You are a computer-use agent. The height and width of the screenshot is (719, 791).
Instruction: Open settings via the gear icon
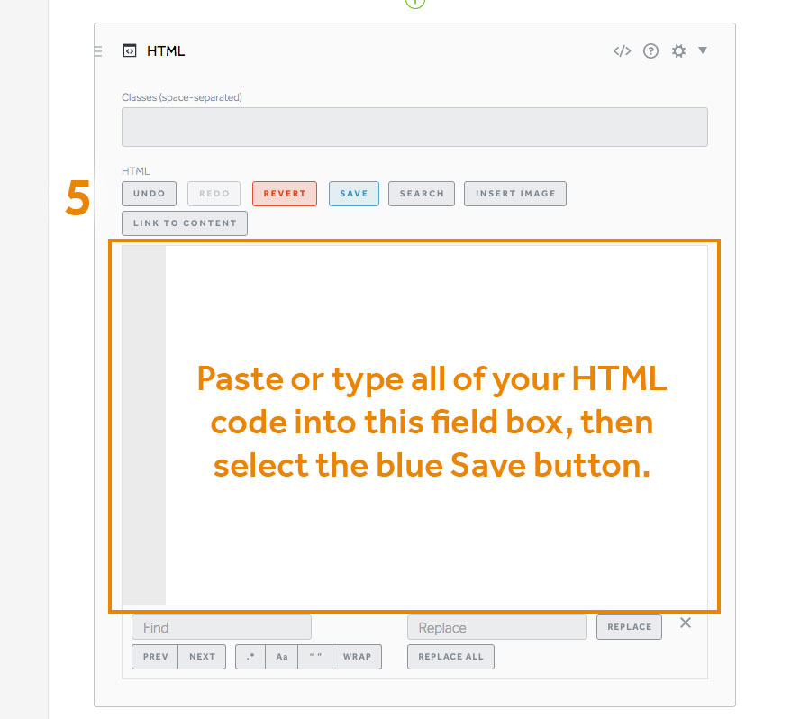[678, 50]
